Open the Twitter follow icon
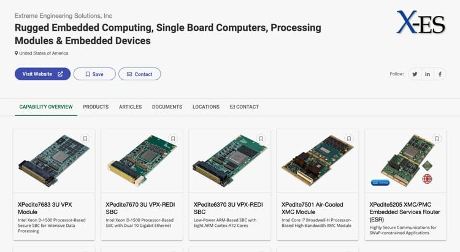The image size is (460, 252). (x=415, y=74)
